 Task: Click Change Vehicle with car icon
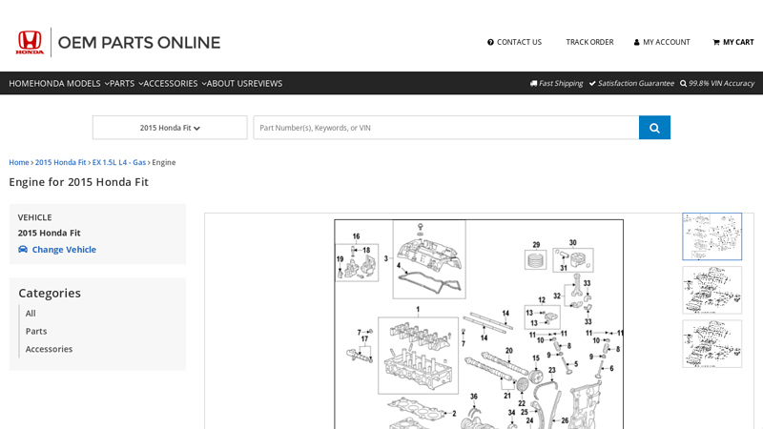(57, 250)
